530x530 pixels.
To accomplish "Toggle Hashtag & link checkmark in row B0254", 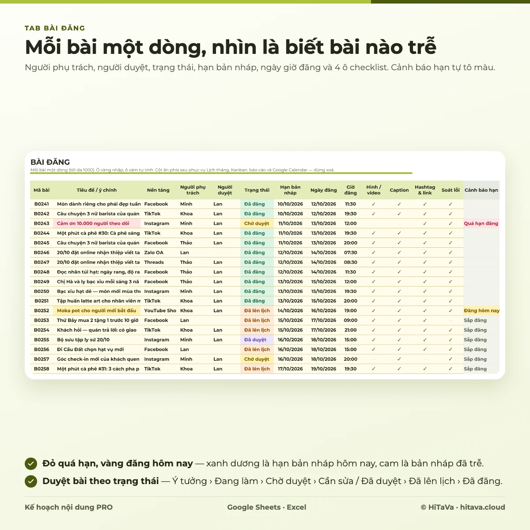I will 425,330.
